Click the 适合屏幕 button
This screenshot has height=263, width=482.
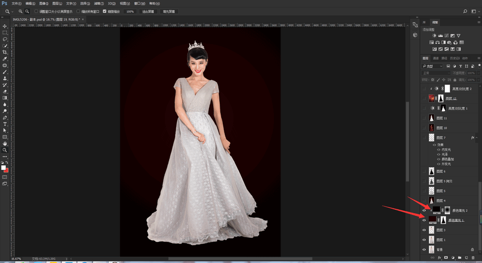coord(148,11)
